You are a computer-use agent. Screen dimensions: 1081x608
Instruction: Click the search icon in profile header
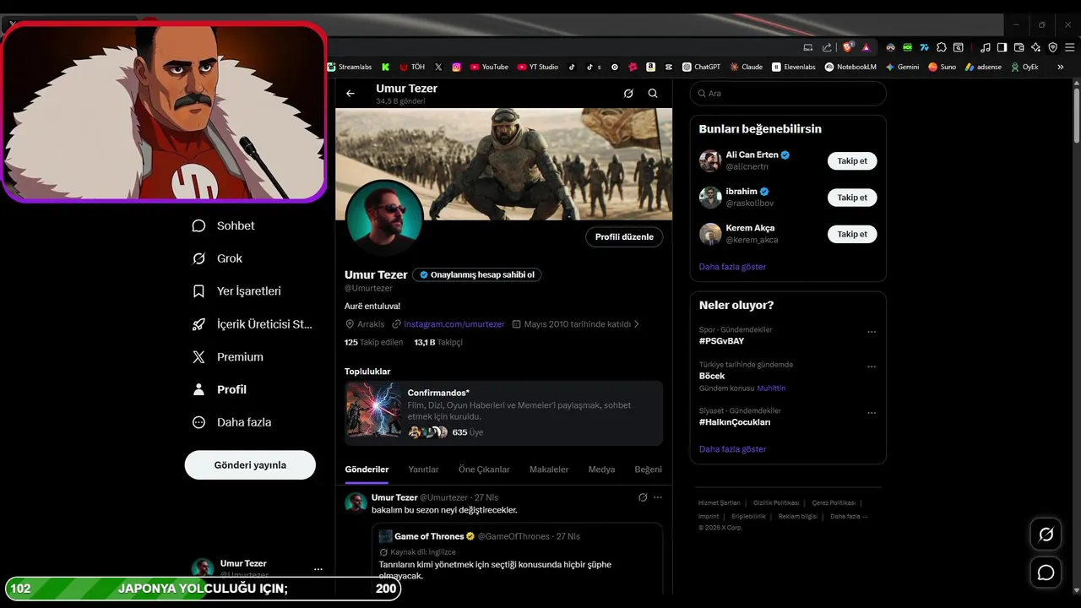(x=653, y=94)
